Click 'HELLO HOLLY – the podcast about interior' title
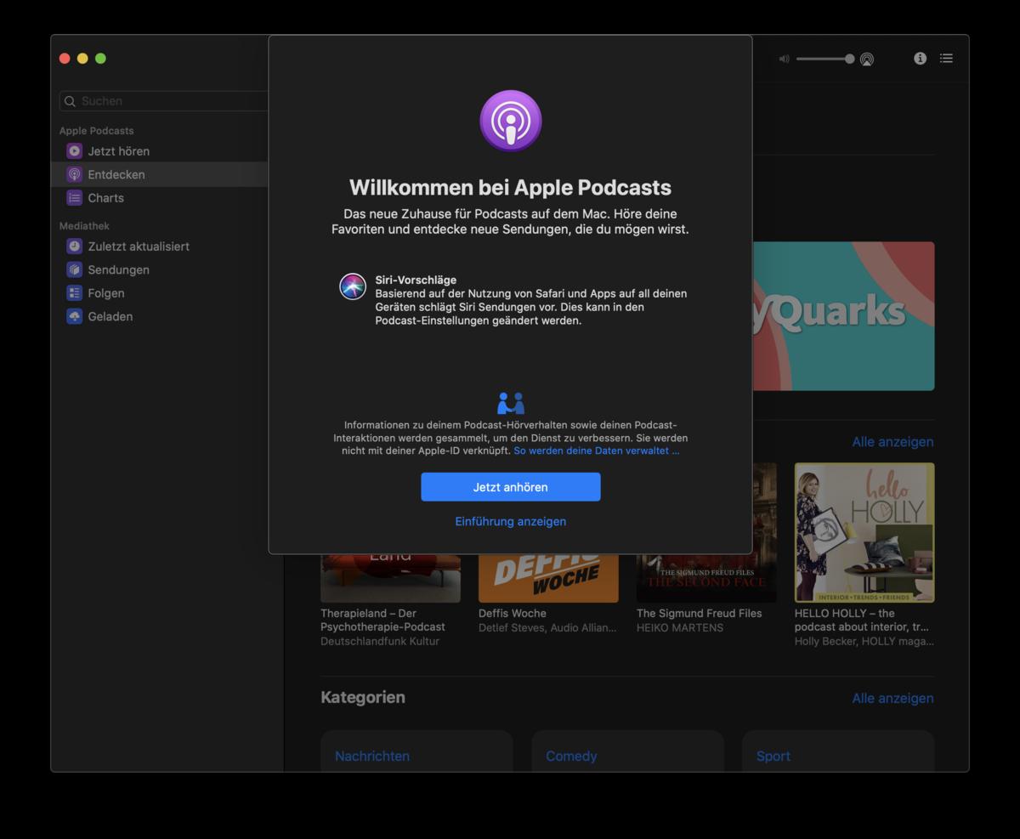The image size is (1020, 839). [861, 620]
